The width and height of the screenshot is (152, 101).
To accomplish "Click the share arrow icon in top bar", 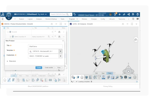I will point(124,14).
